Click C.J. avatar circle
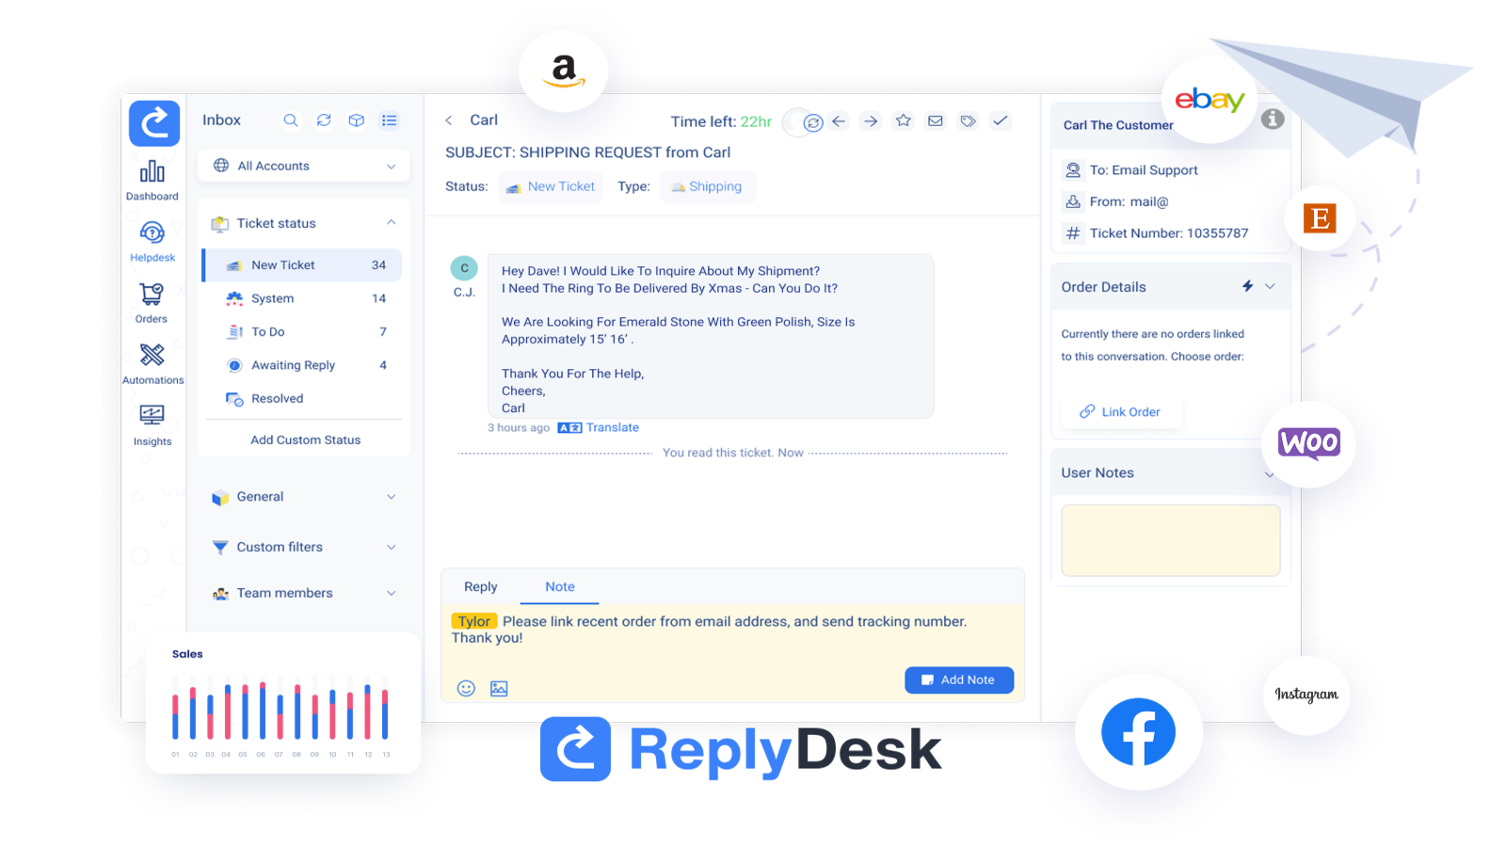The height and width of the screenshot is (847, 1506). point(464,268)
